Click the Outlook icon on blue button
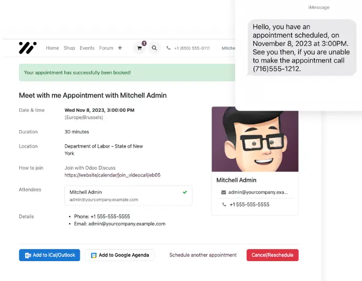The width and height of the screenshot is (362, 281). point(28,255)
